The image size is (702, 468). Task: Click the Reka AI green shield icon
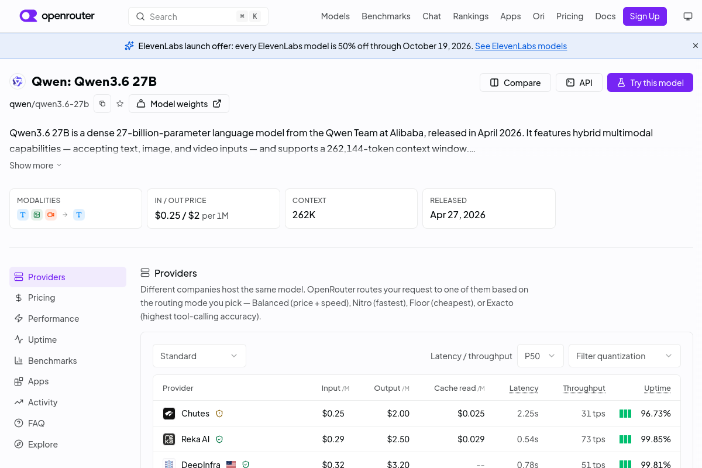219,439
